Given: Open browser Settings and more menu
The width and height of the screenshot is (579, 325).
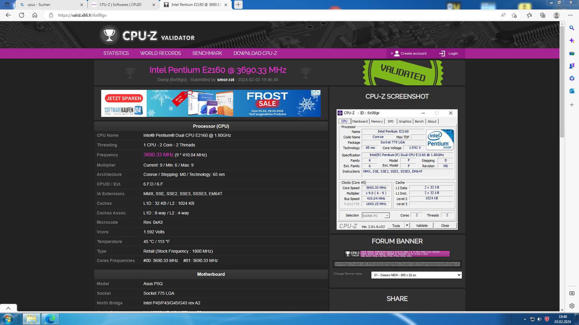Looking at the screenshot, I should click(570, 15).
